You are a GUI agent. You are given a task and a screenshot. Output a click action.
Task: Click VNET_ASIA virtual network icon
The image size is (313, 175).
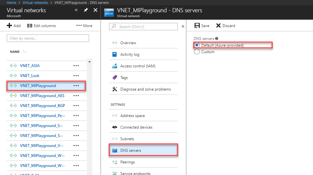click(13, 65)
